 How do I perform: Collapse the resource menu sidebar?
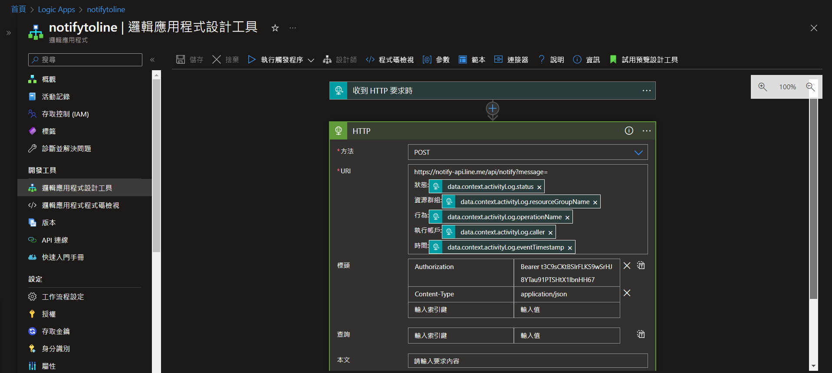pyautogui.click(x=152, y=60)
